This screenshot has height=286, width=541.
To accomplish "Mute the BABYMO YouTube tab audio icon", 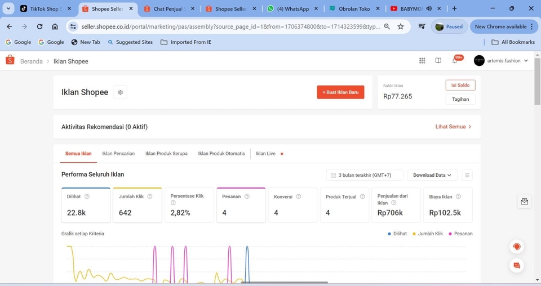I will [x=429, y=8].
